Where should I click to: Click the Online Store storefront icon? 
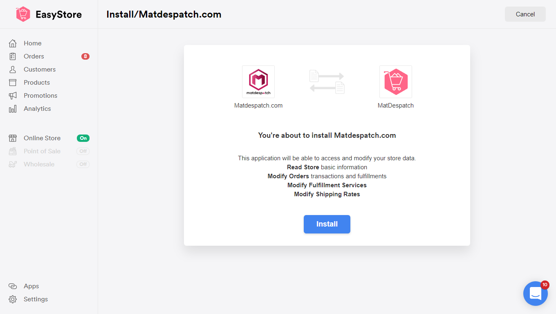click(x=13, y=138)
